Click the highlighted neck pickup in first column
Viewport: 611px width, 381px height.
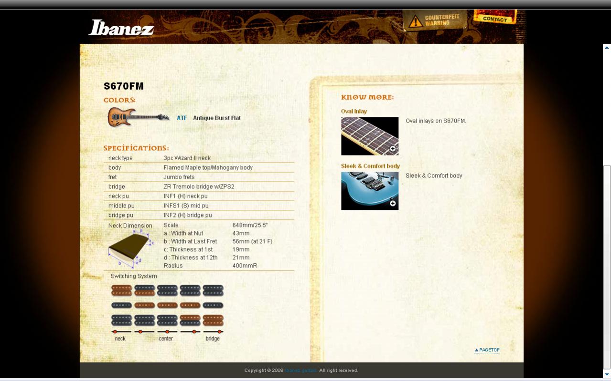[121, 290]
